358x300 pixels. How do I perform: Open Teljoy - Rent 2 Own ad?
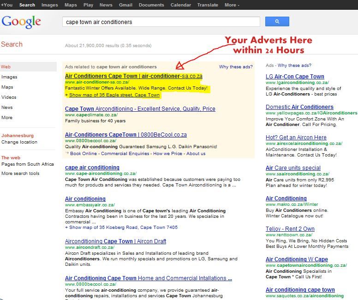pos(290,229)
